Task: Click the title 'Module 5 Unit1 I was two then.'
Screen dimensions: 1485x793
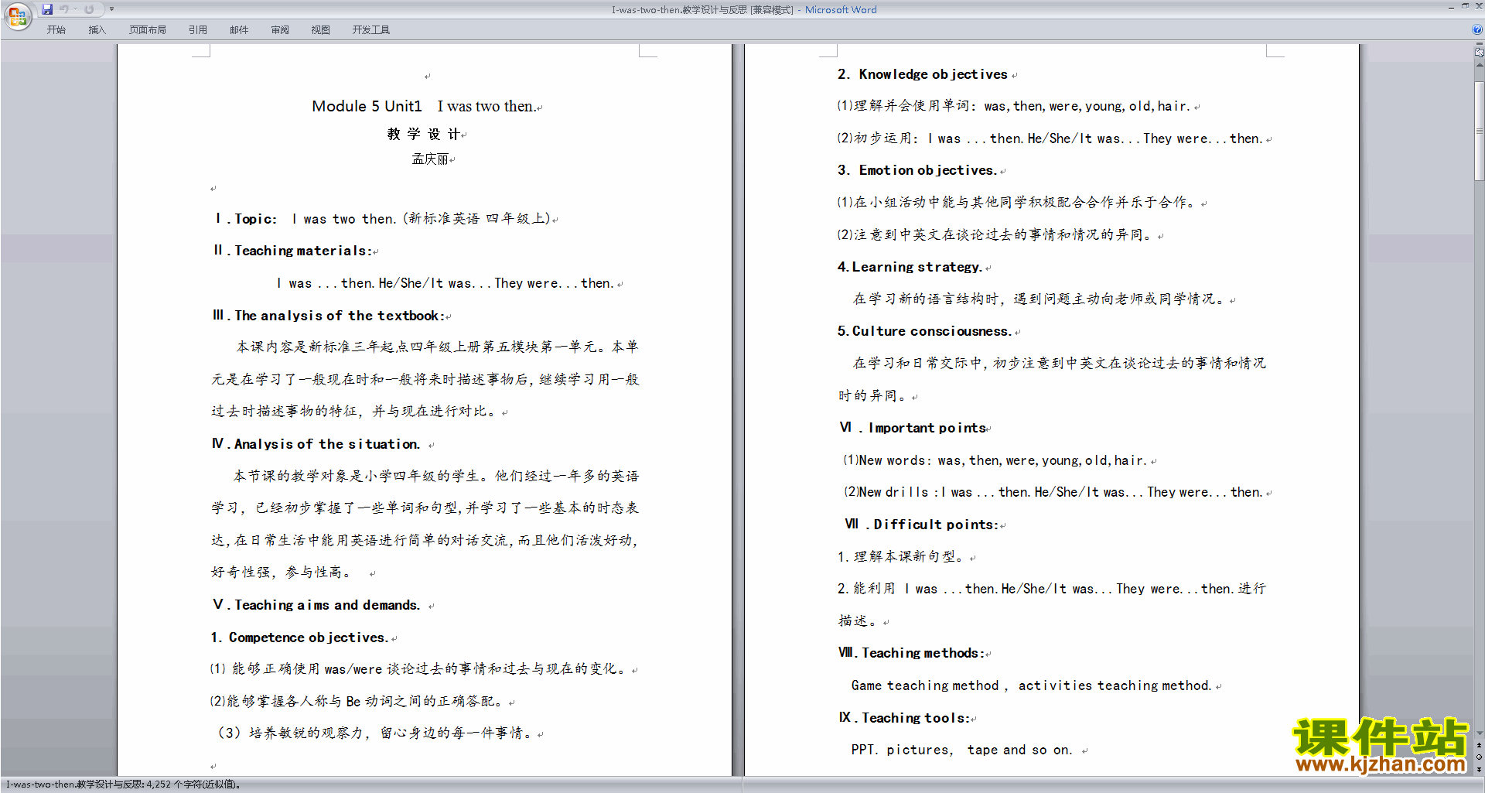Action: (424, 106)
